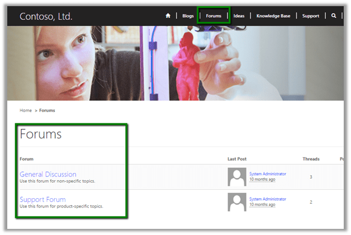
Task: Click the Threads column header
Action: 311,159
